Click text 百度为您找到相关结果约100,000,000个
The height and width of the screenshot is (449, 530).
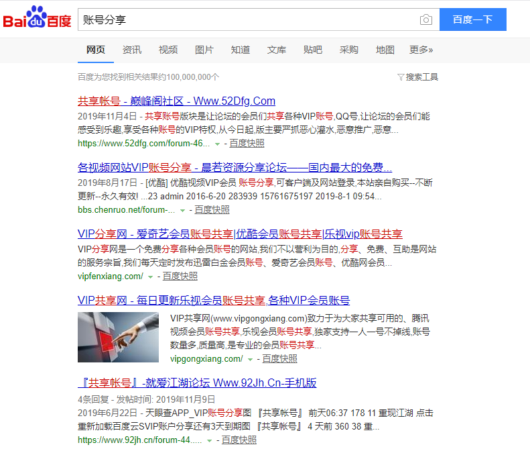pos(148,77)
